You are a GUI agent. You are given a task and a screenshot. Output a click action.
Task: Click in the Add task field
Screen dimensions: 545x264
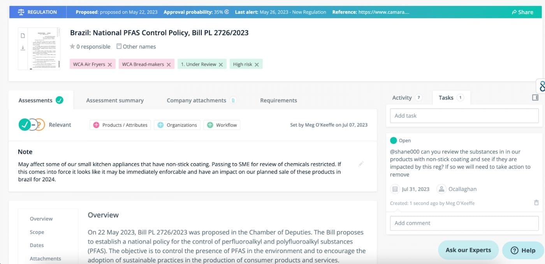465,116
